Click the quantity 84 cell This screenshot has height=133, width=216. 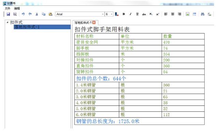(x=183, y=72)
